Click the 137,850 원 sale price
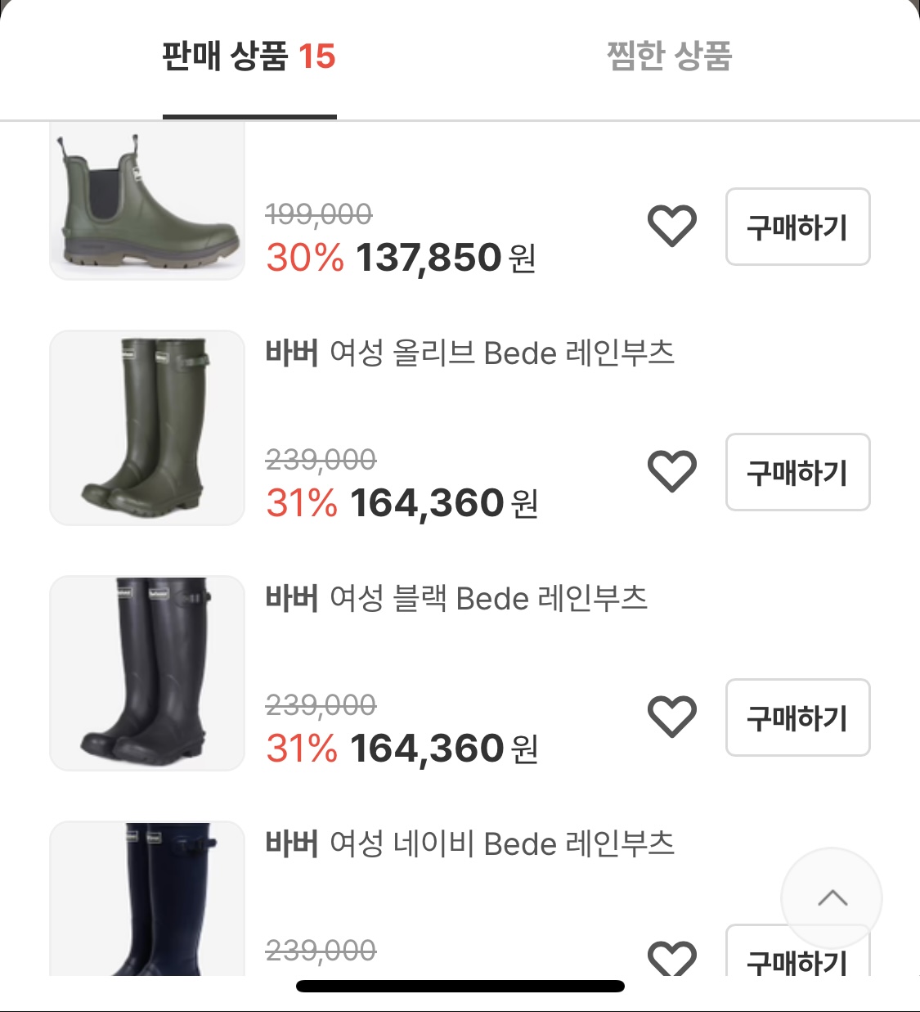The height and width of the screenshot is (1012, 920). (x=446, y=258)
